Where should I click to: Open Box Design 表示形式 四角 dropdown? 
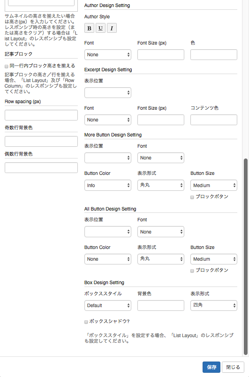[x=214, y=305]
